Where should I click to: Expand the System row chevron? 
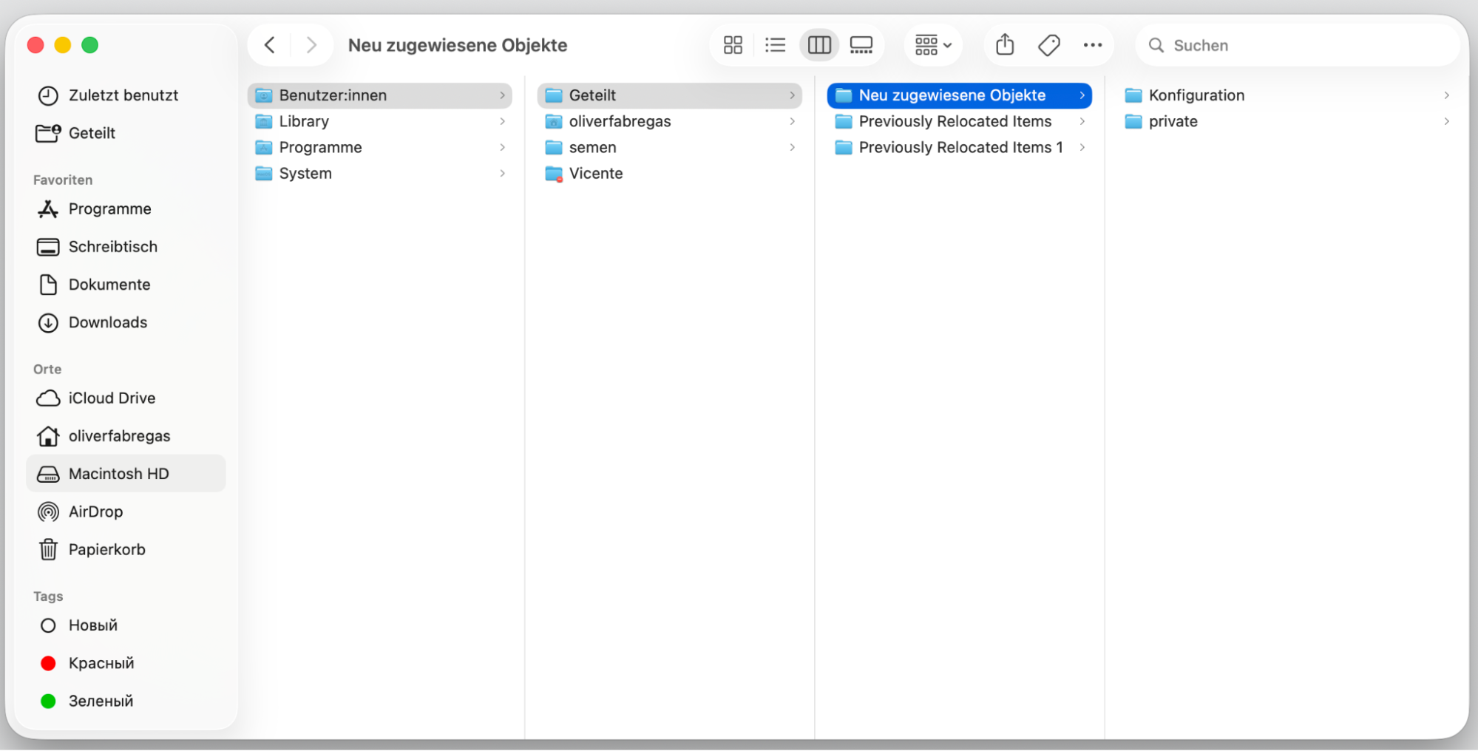tap(502, 173)
